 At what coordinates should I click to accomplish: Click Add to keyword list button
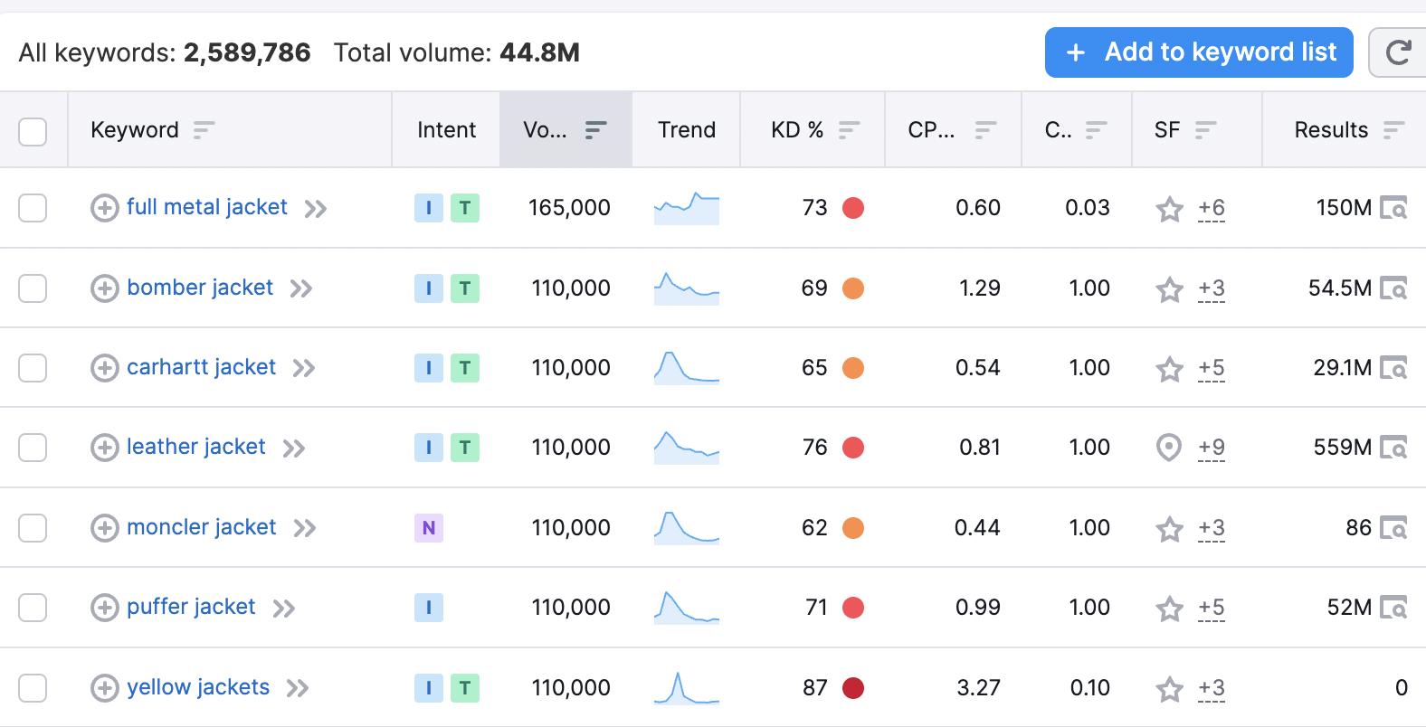click(1199, 52)
